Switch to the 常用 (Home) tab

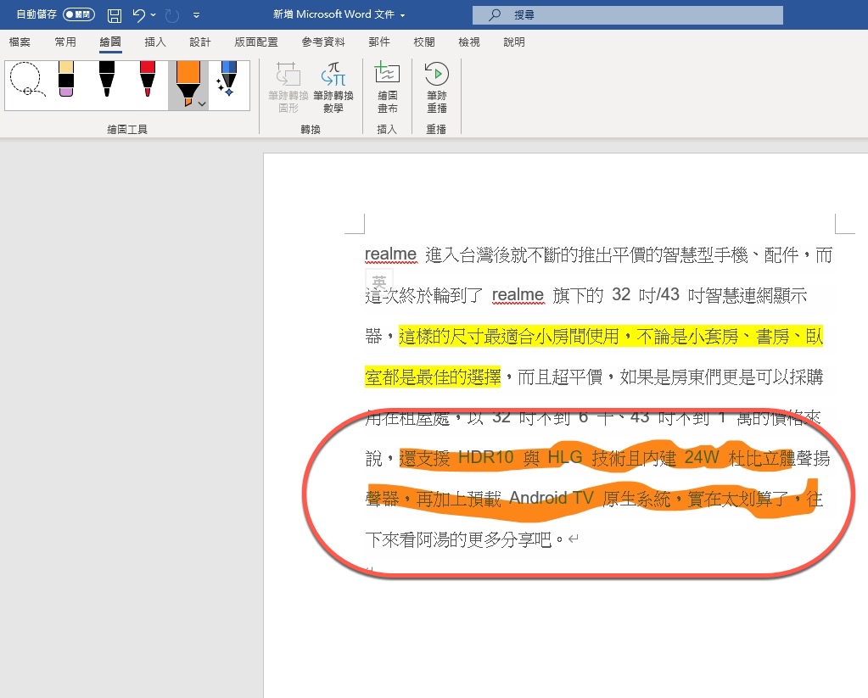[x=65, y=42]
